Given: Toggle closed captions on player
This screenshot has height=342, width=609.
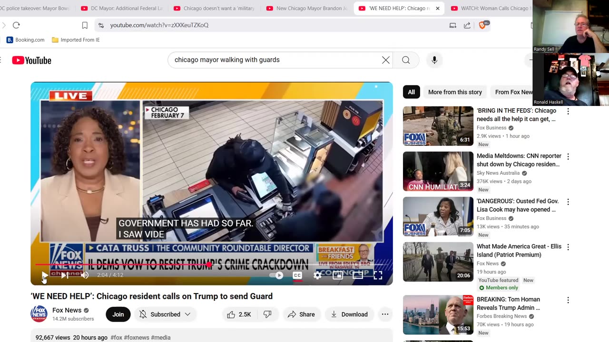Looking at the screenshot, I should pyautogui.click(x=297, y=275).
